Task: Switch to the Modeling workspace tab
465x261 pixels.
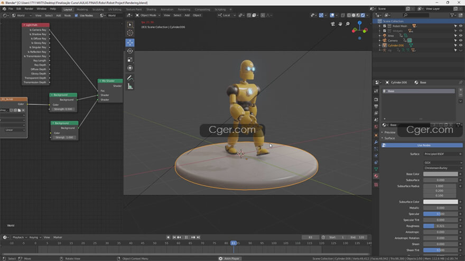Action: click(x=82, y=9)
